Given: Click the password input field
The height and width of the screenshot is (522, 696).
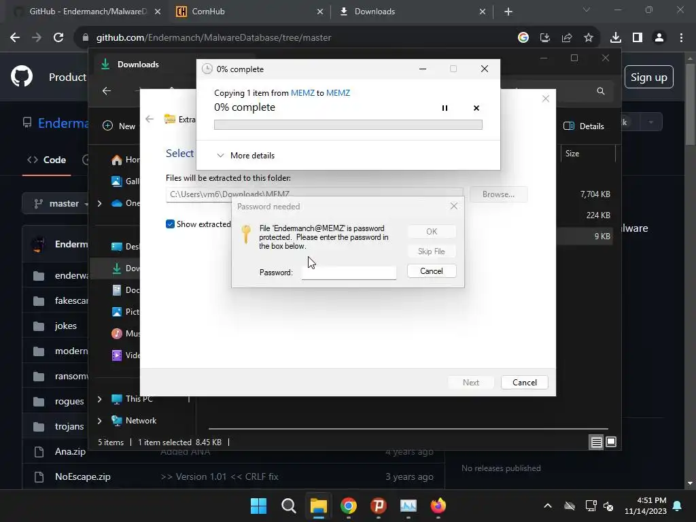Looking at the screenshot, I should (x=349, y=272).
